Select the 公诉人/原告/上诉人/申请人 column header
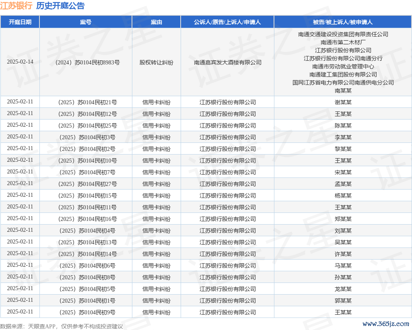Screen dimensions: 412x330 coord(227,22)
